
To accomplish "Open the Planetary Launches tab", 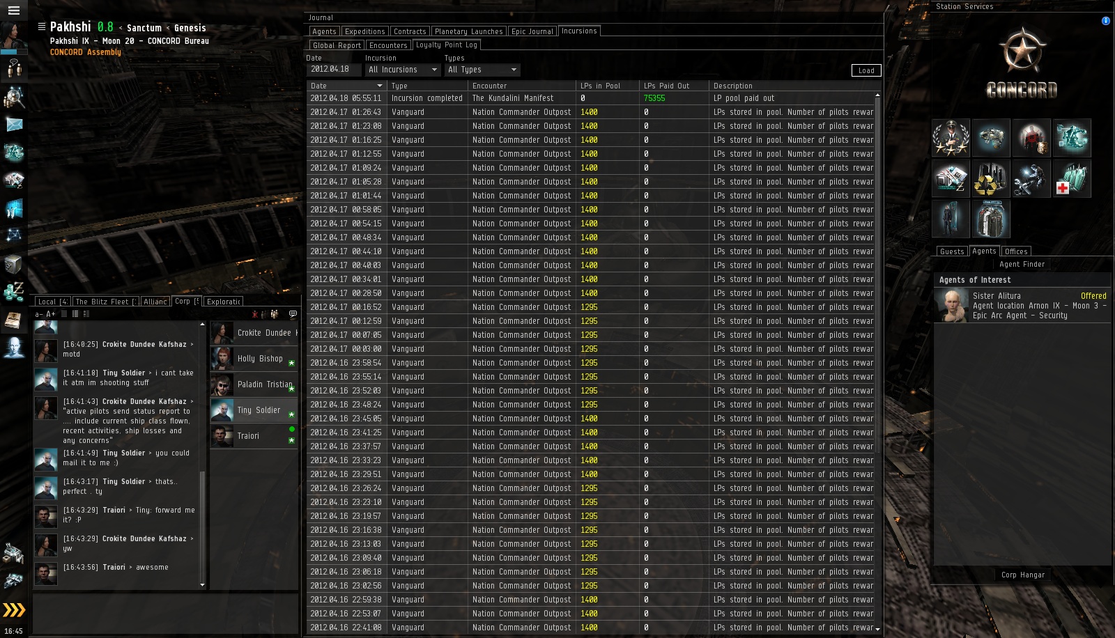I will tap(468, 31).
